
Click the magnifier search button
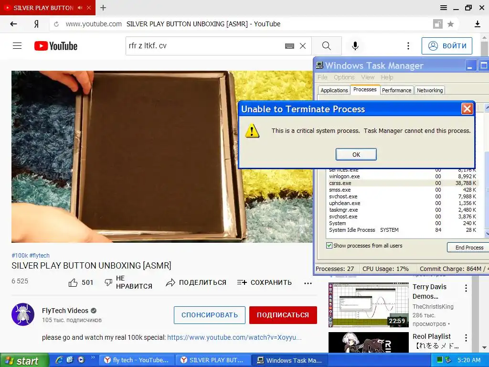coord(327,46)
